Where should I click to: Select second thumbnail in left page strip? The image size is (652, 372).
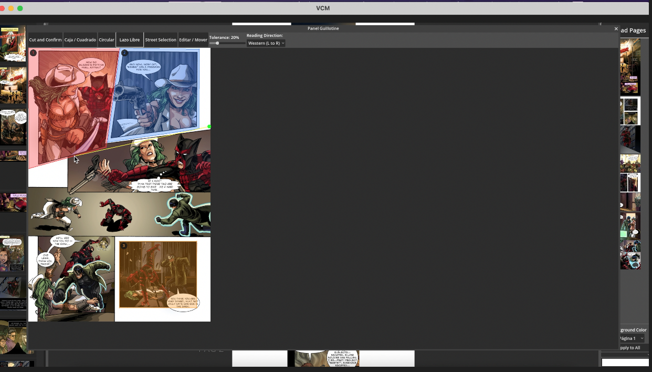[13, 85]
